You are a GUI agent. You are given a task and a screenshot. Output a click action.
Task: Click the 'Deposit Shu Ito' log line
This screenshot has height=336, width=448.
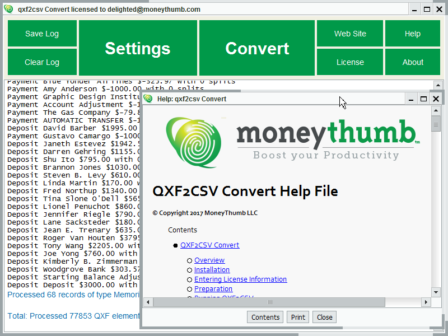click(74, 160)
